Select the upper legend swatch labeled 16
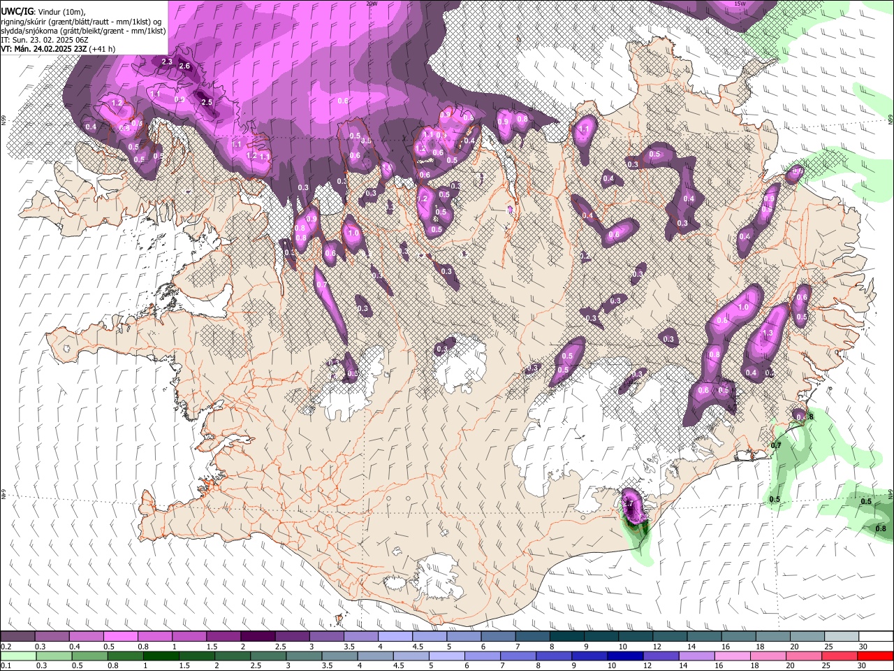Image resolution: width=894 pixels, height=671 pixels. point(739,637)
